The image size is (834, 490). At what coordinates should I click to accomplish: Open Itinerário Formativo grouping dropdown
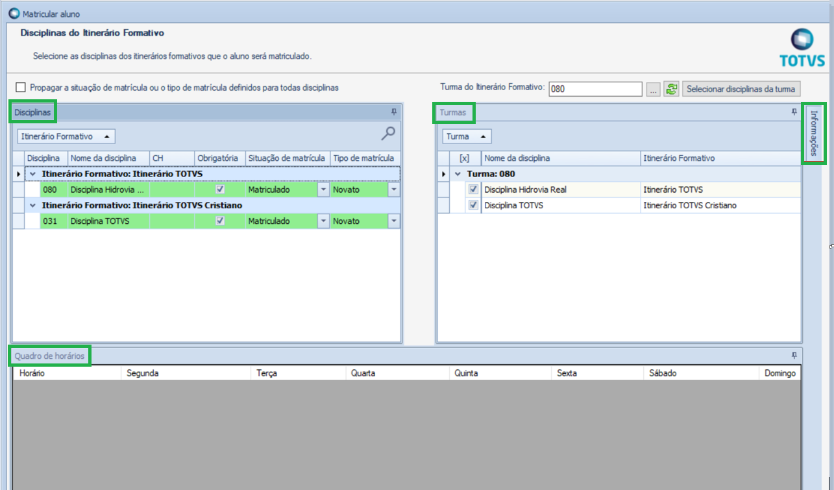pos(67,136)
